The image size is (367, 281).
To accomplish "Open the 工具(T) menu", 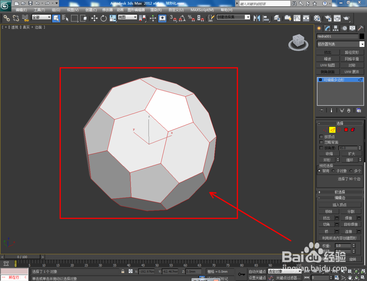I will pos(39,10).
